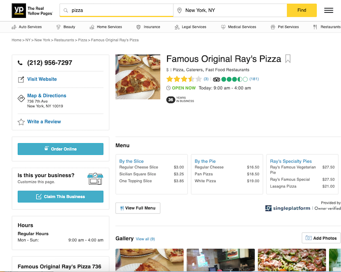Bookmark Famous Original Ray's Pizza
This screenshot has width=341, height=272.
(x=288, y=59)
